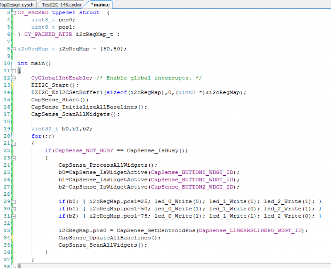The height and width of the screenshot is (268, 331).
Task: Click on the CyGlobalIntEnable macro
Action: pos(60,78)
